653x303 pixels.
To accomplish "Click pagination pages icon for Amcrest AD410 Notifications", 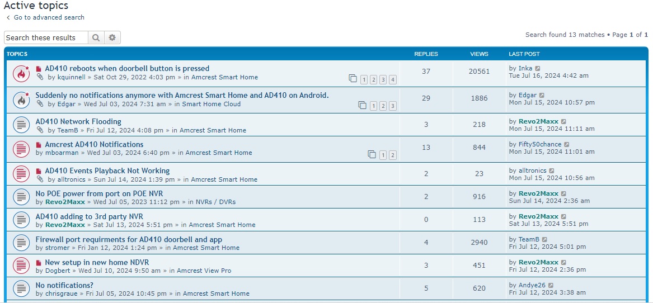I will click(x=372, y=154).
